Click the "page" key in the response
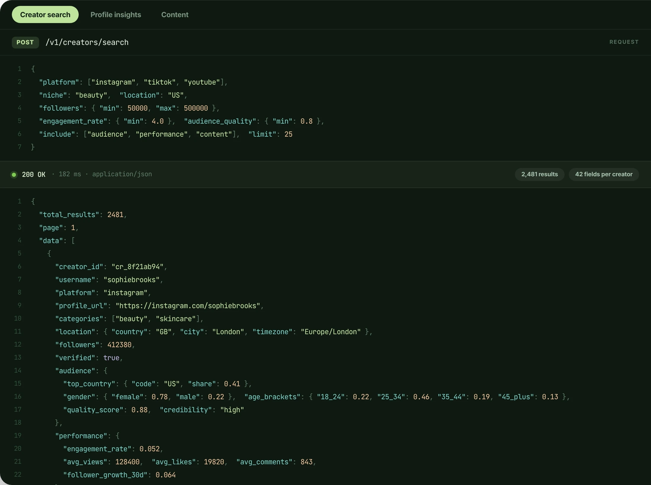Screen dimensions: 651x485 coord(51,228)
